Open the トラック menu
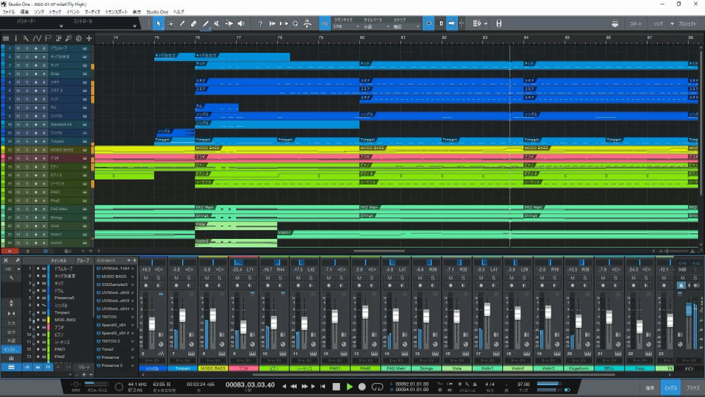 pos(56,12)
